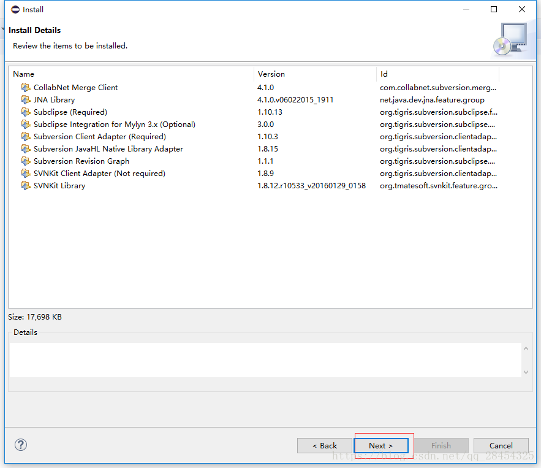This screenshot has height=468, width=541.
Task: Close the Install dialog window
Action: click(x=522, y=9)
